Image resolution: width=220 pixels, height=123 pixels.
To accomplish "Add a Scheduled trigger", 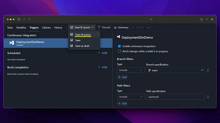I will pyautogui.click(x=103, y=53).
